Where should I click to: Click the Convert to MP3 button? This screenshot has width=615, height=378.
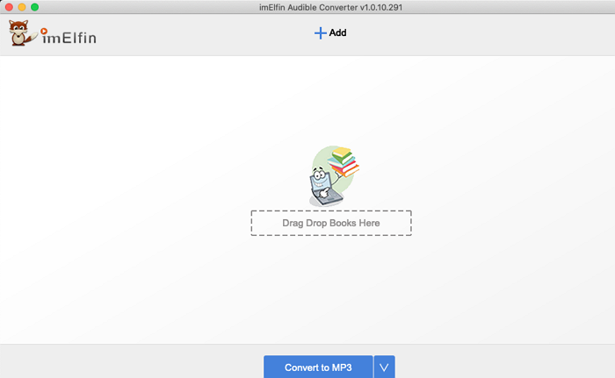point(318,367)
